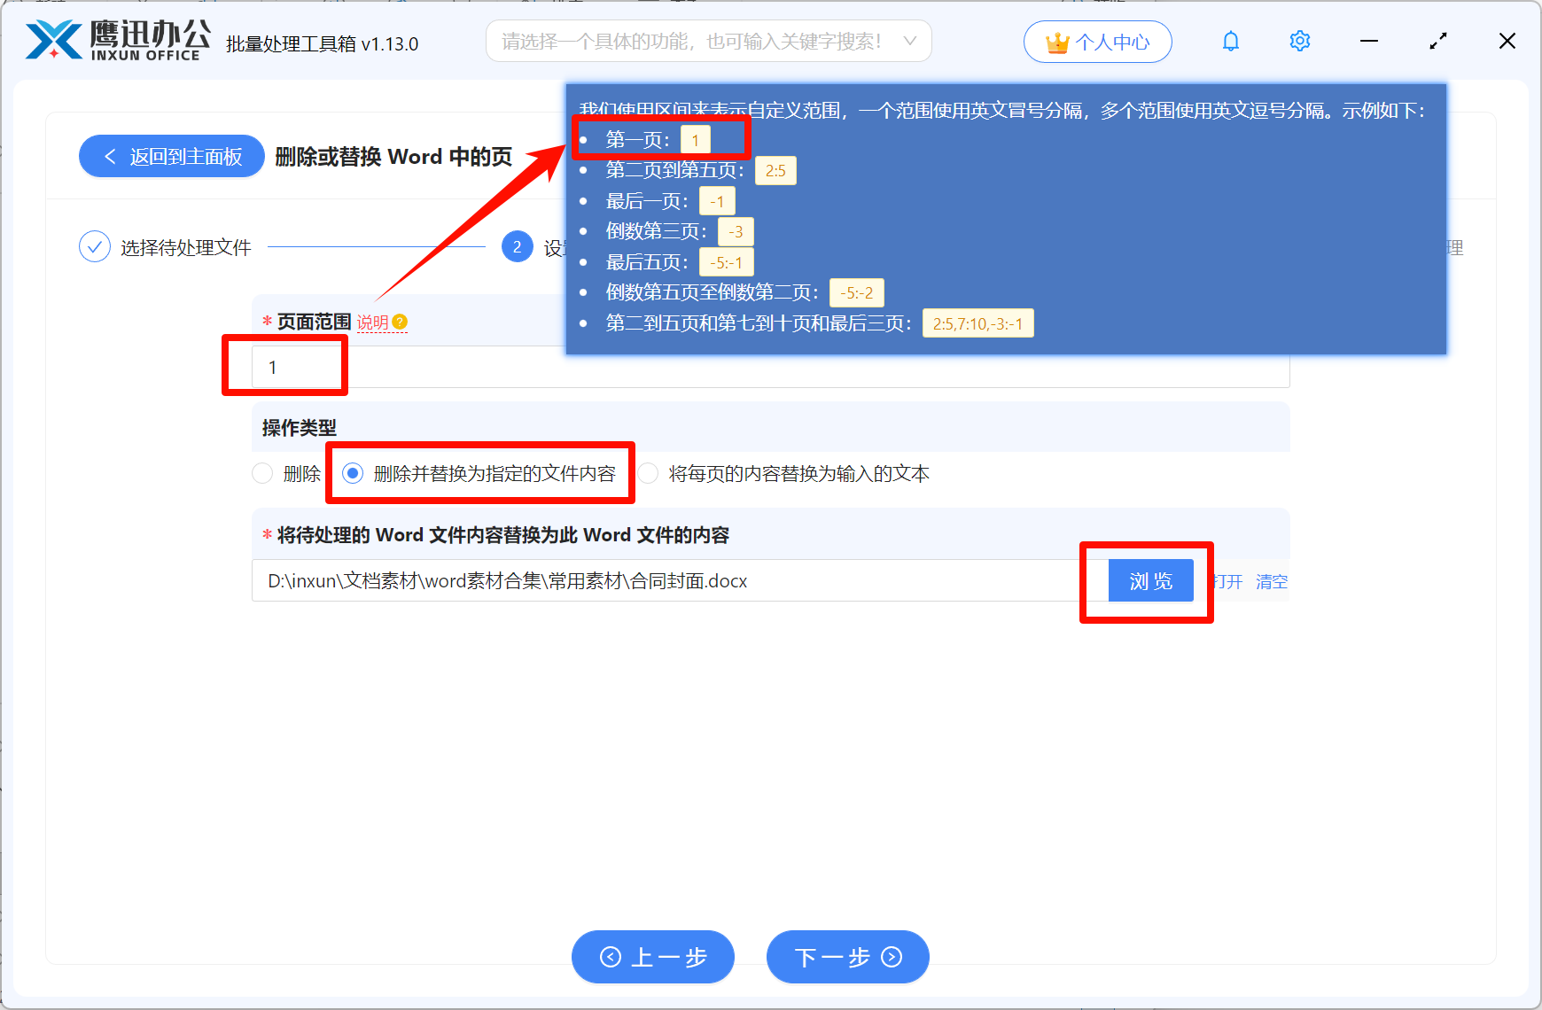
Task: Switch to step 选择待处理文件
Action: coord(182,246)
